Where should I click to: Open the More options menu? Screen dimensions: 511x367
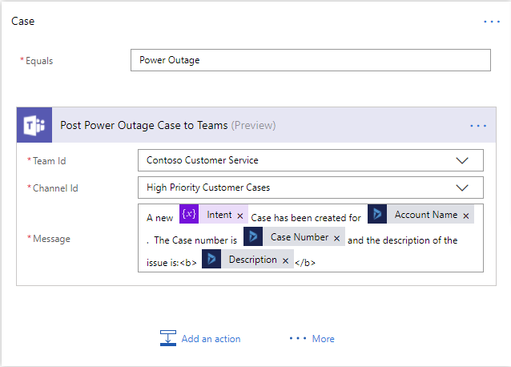312,339
